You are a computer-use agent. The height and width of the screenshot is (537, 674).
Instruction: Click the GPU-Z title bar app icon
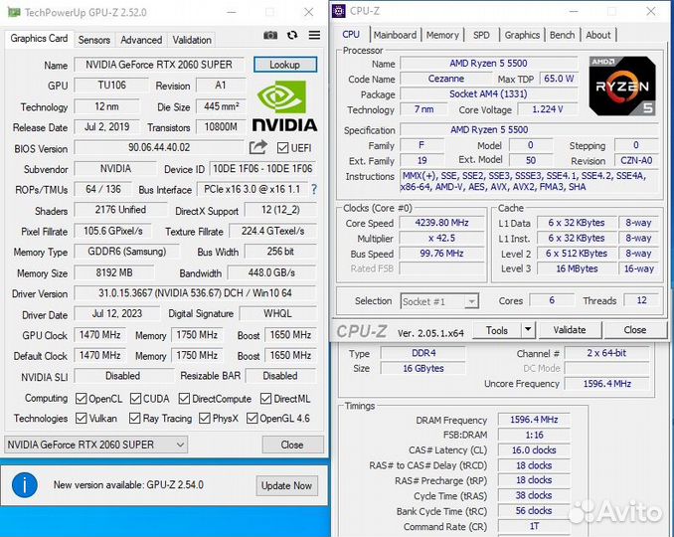[x=14, y=12]
